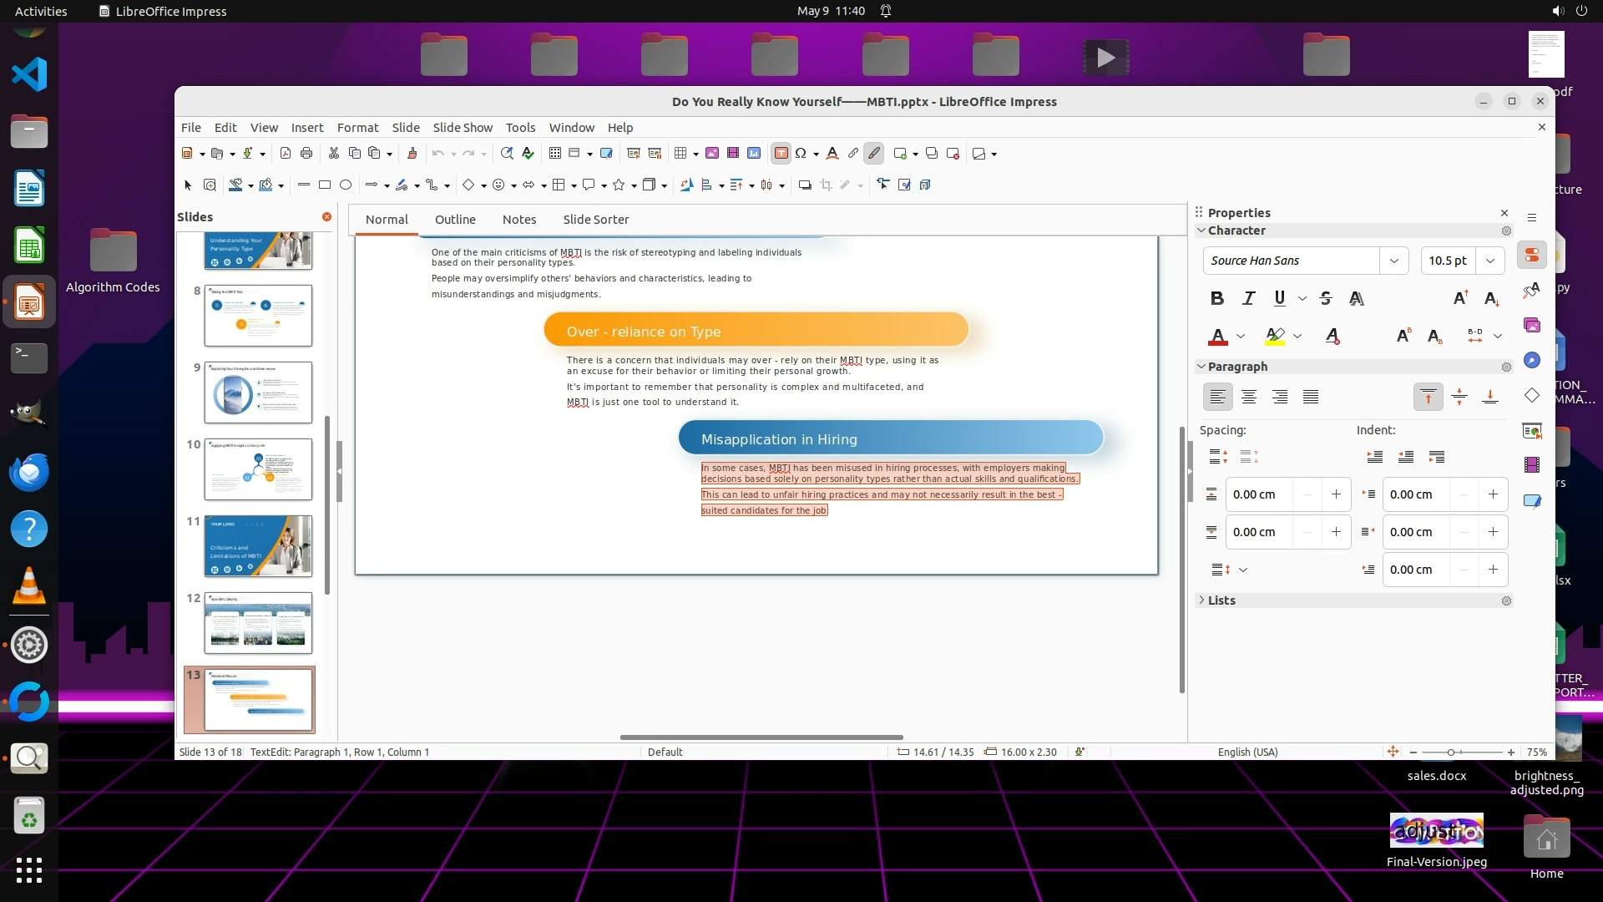
Task: Apply strikethrough text formatting
Action: coord(1325,298)
